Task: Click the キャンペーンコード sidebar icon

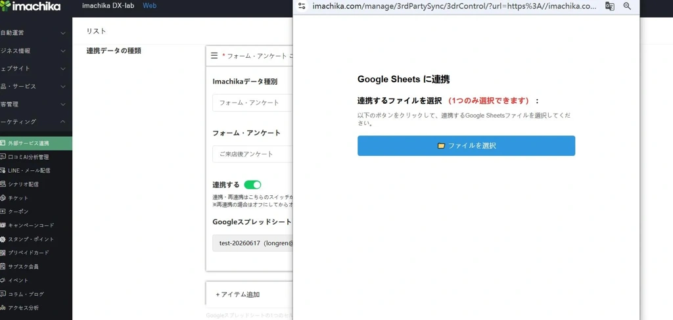Action: 3,225
